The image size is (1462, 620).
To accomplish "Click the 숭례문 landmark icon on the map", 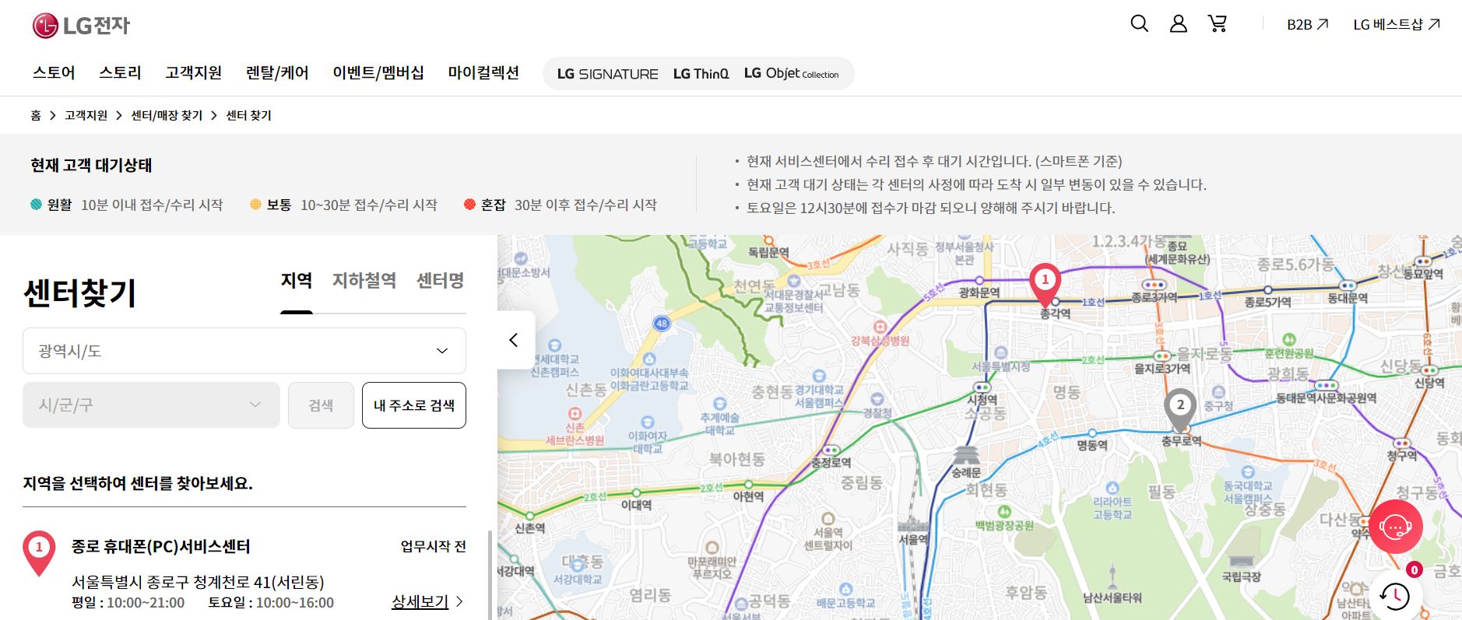I will pyautogui.click(x=966, y=456).
